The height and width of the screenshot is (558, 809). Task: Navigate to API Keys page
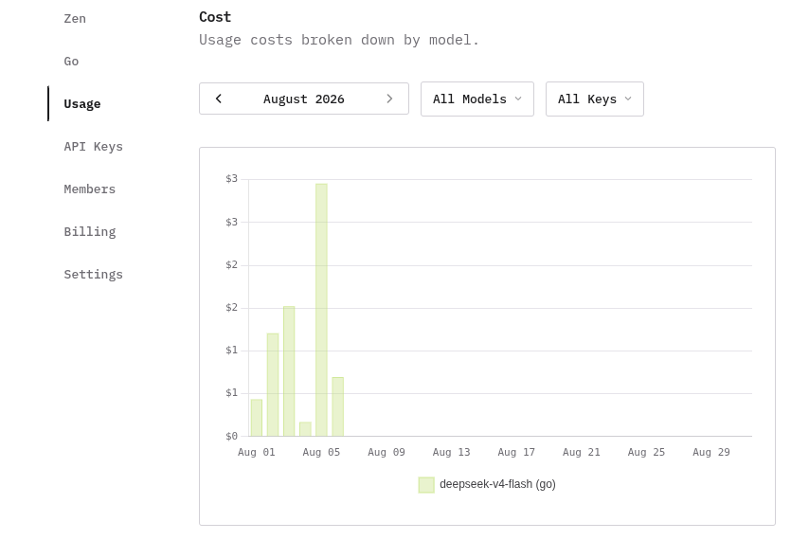94,147
